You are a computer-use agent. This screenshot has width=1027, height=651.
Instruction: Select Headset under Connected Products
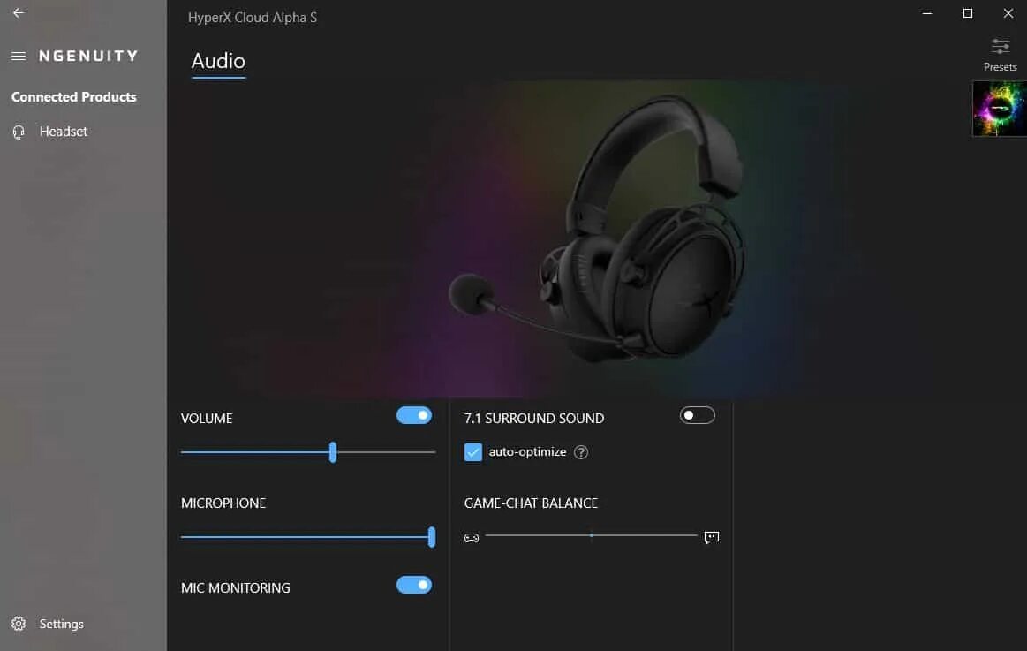click(x=64, y=132)
